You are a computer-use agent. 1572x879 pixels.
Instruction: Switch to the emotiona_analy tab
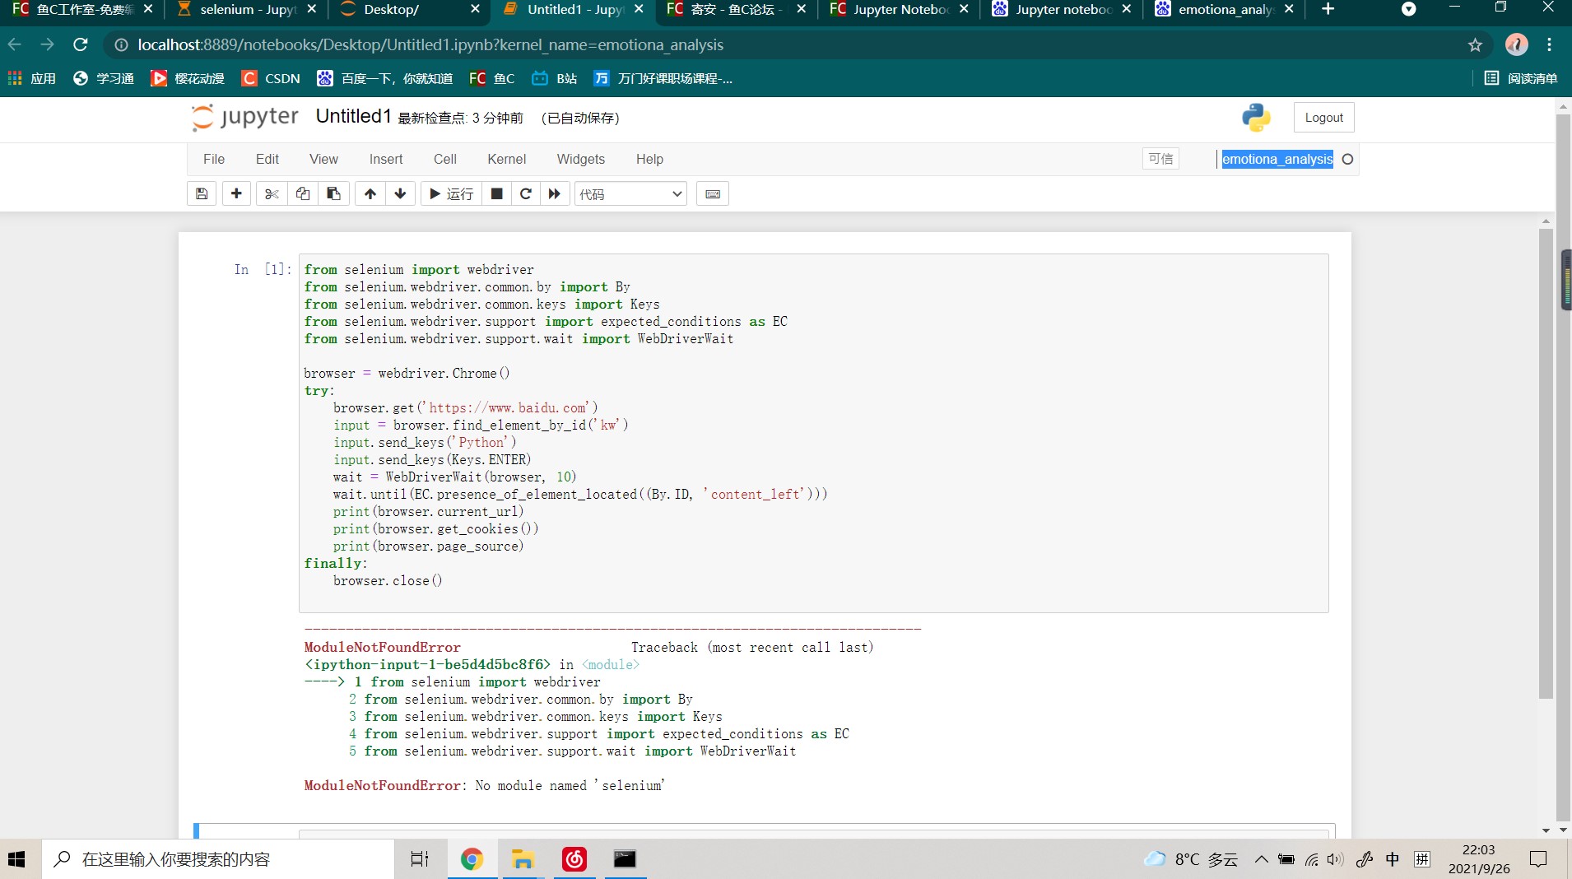pyautogui.click(x=1224, y=10)
